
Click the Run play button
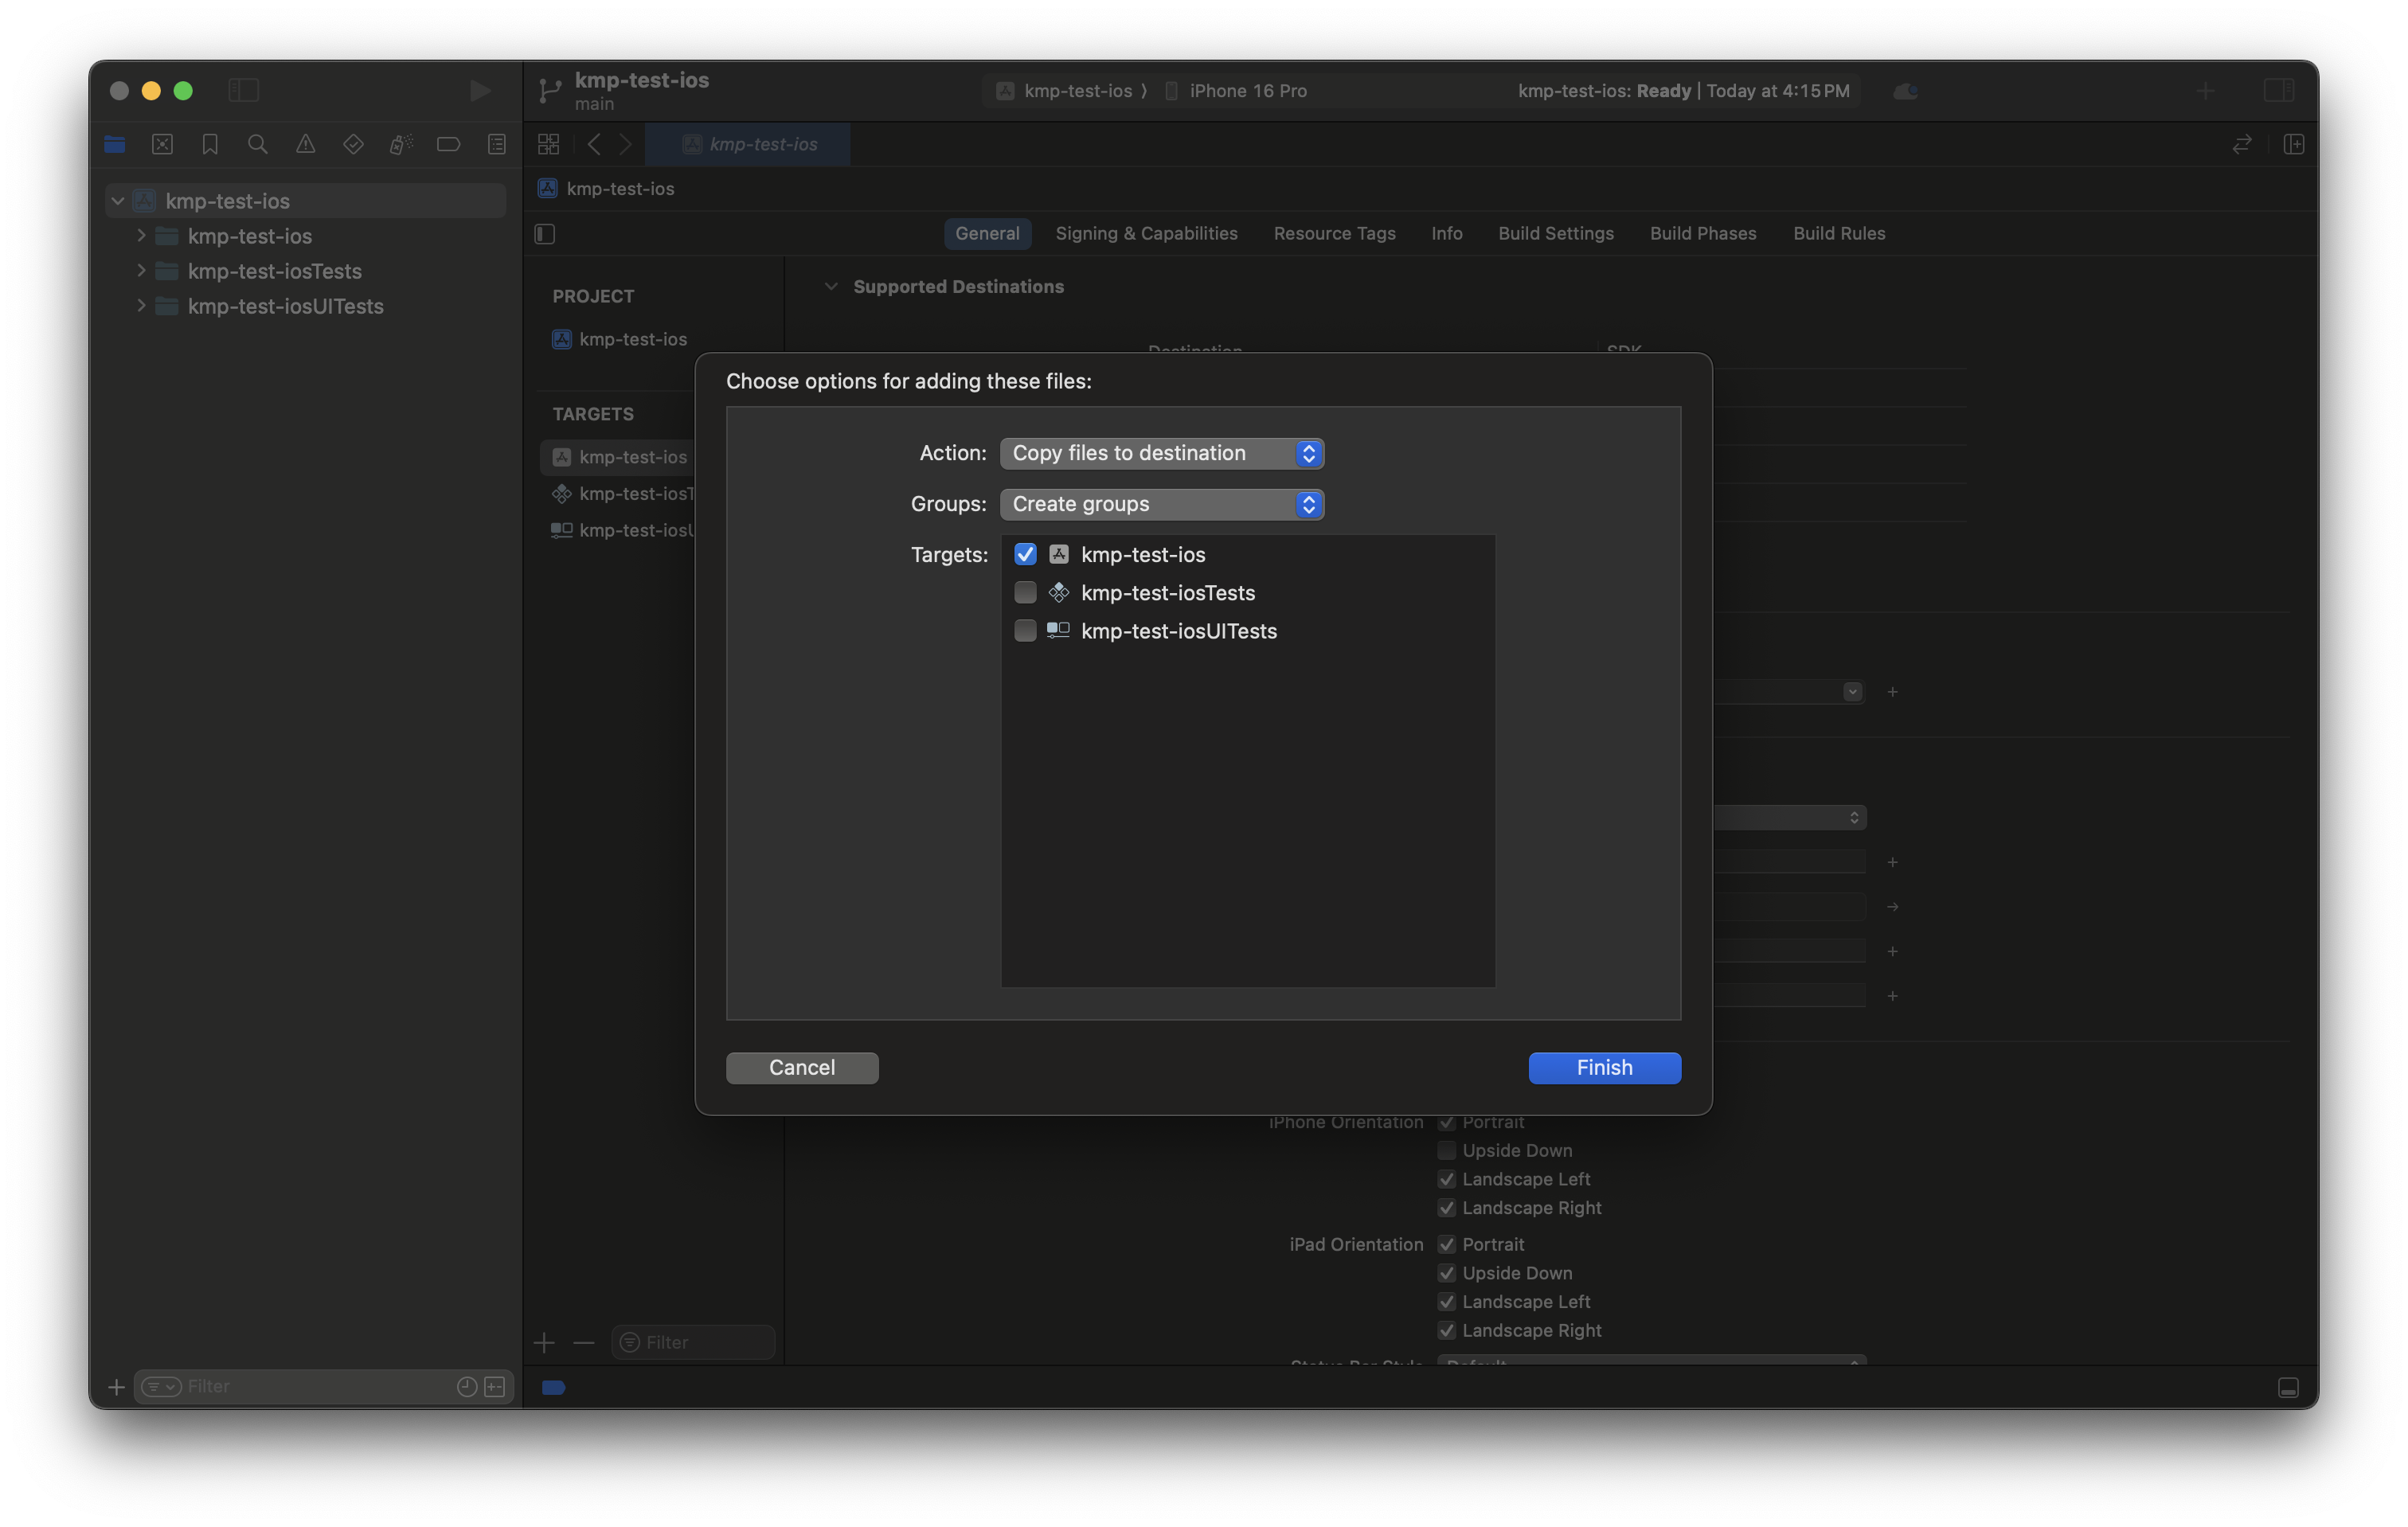479,91
